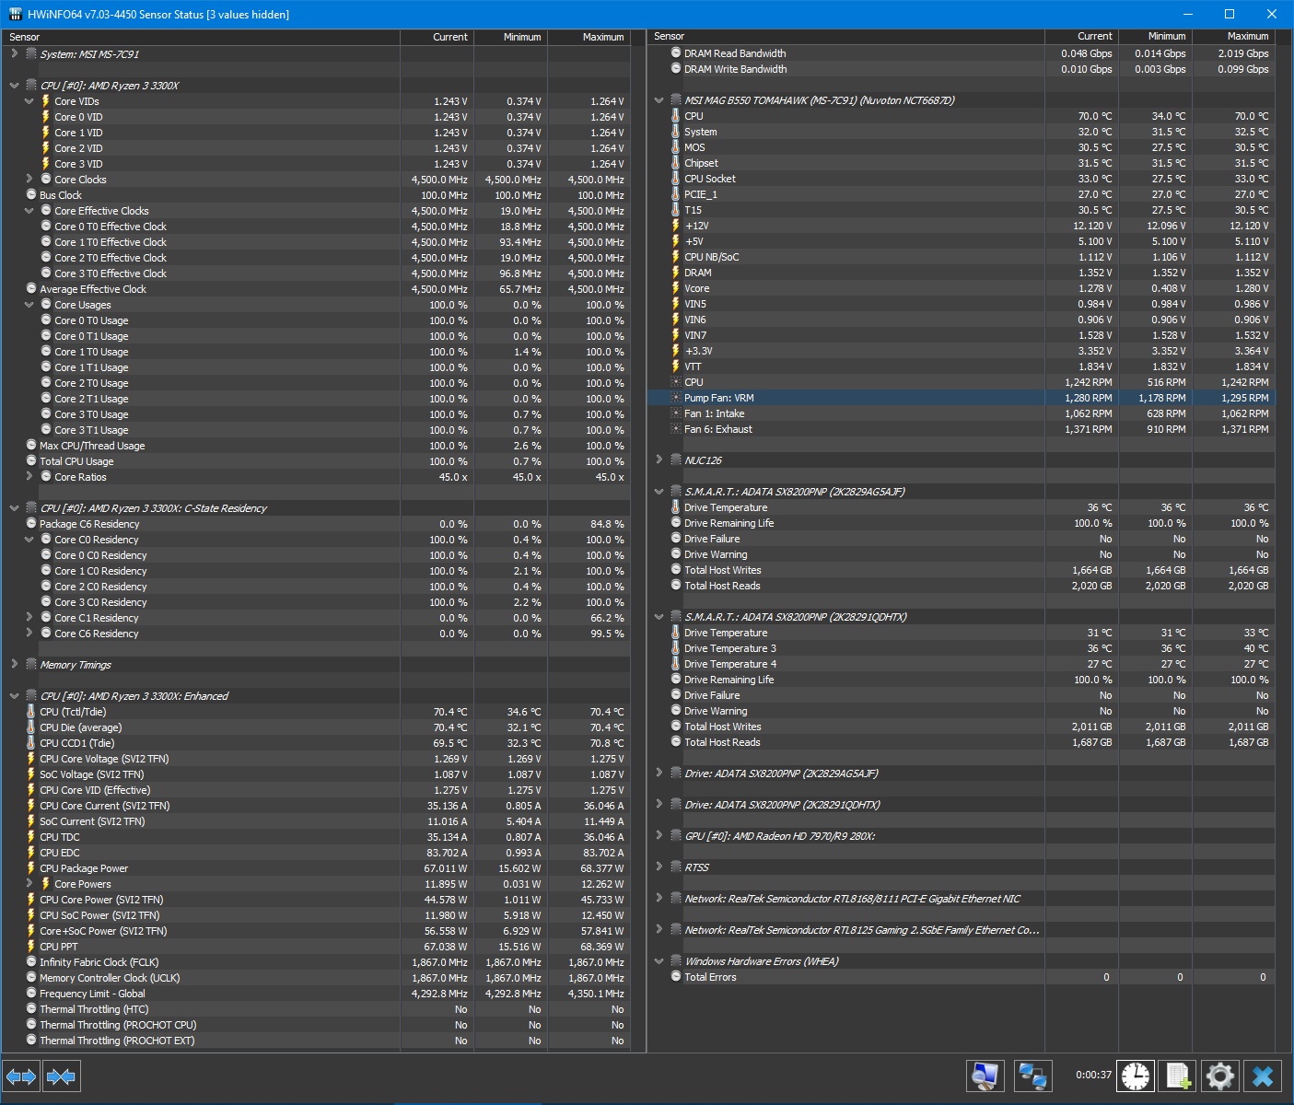
Task: Click the thermometer icon beside Chipset
Action: click(676, 163)
